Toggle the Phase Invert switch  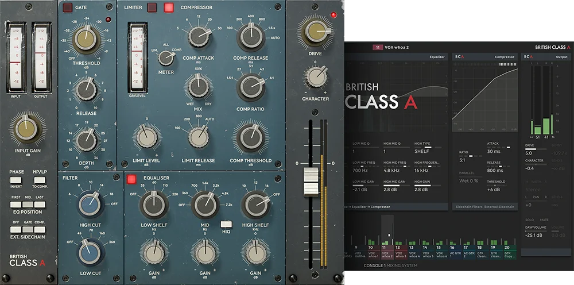(15, 180)
